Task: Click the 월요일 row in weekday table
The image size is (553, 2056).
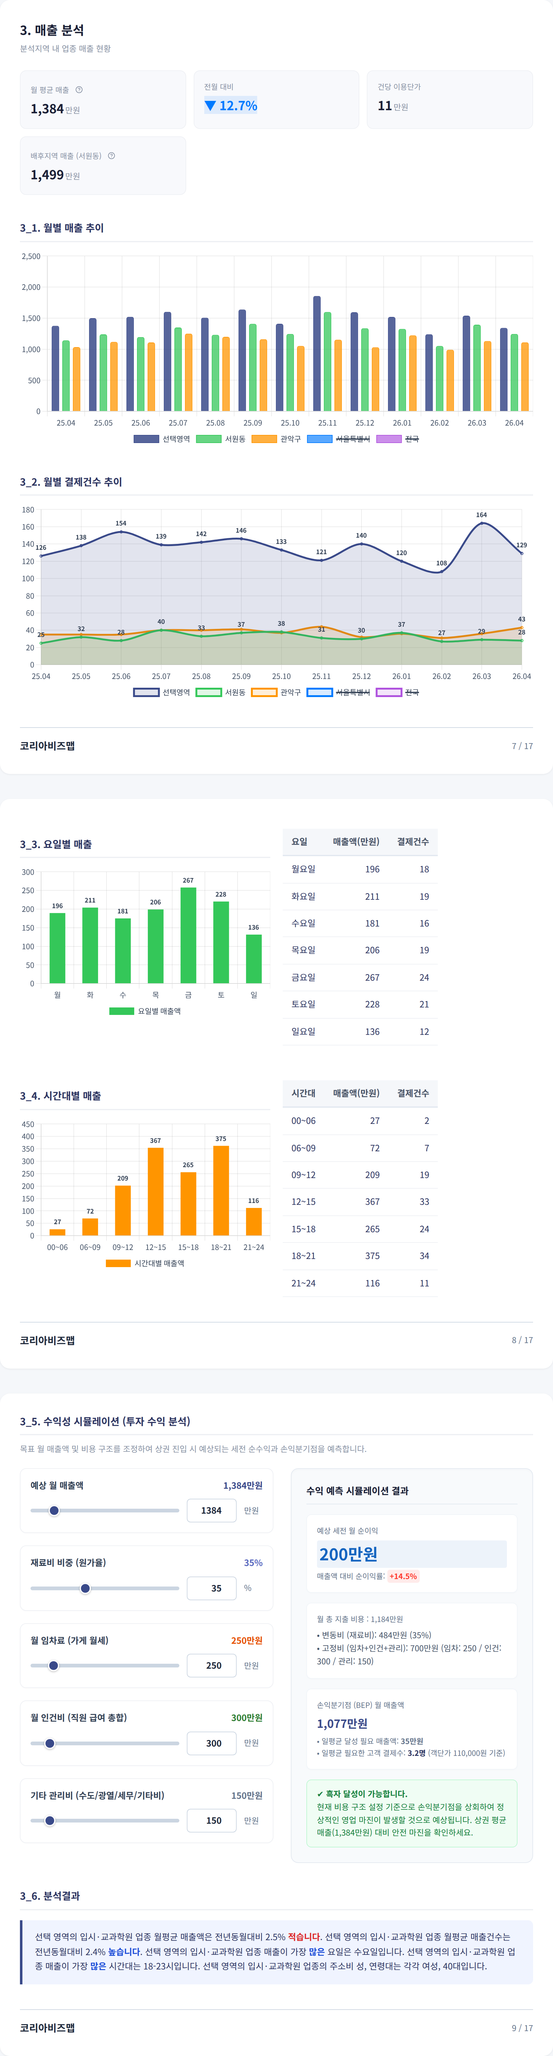Action: pos(360,869)
